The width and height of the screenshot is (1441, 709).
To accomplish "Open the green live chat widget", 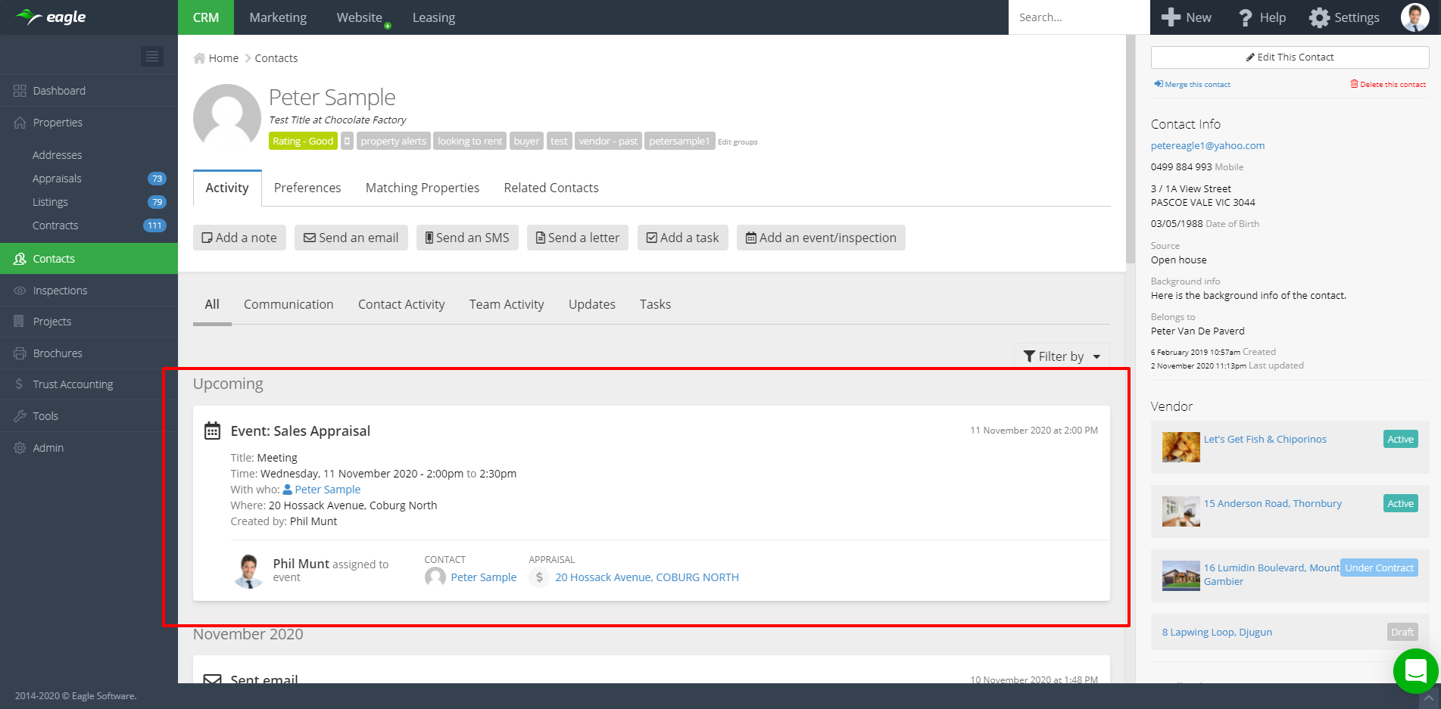I will coord(1415,670).
